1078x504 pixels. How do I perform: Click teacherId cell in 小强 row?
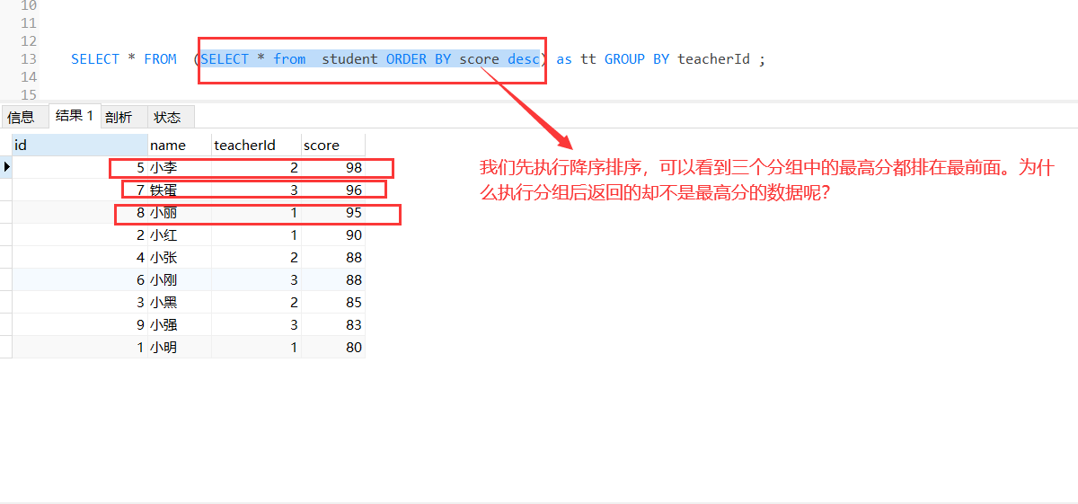(x=256, y=325)
